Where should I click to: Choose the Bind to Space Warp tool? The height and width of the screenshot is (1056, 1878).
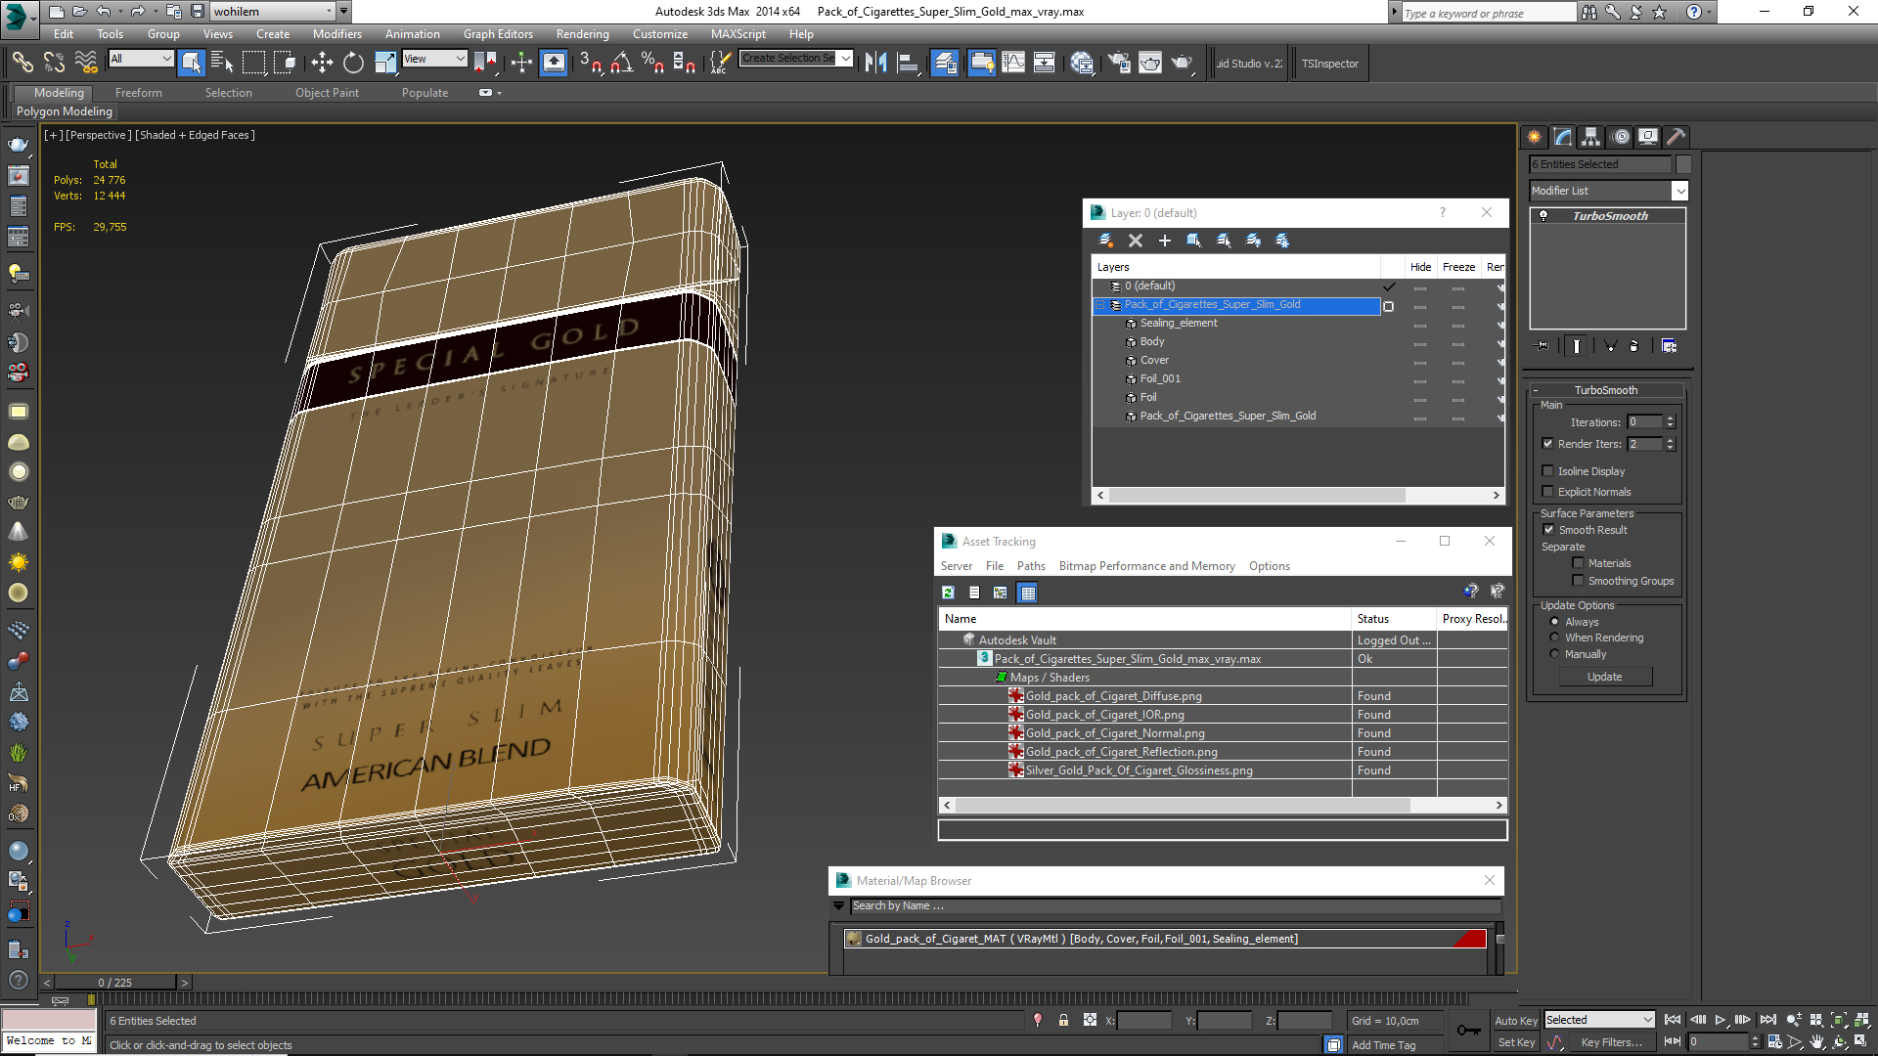86,63
